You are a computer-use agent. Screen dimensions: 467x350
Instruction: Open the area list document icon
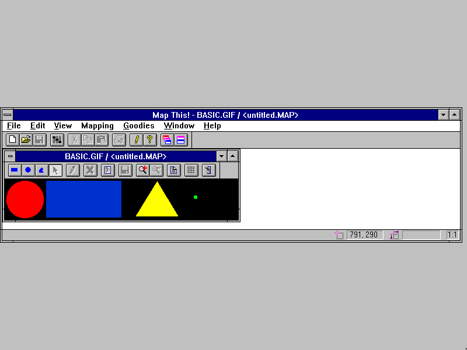pyautogui.click(x=174, y=170)
